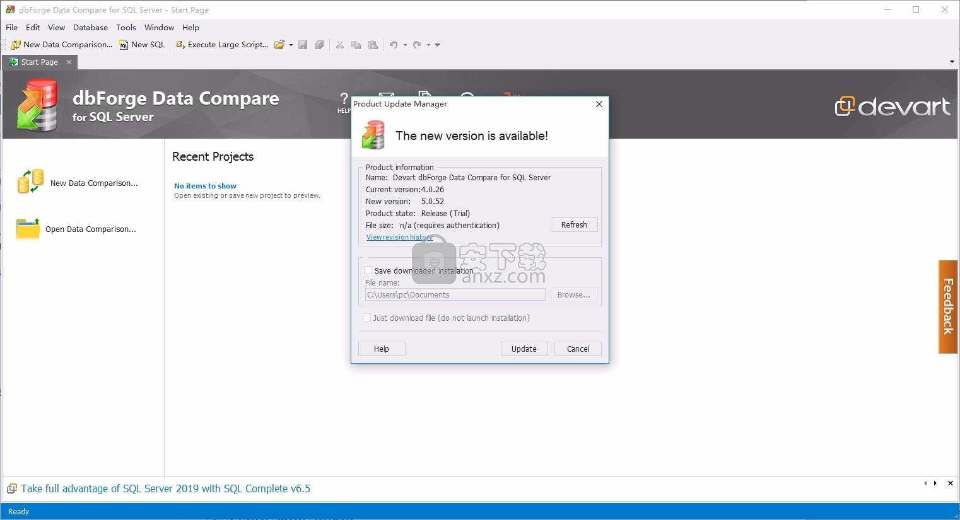The height and width of the screenshot is (520, 960).
Task: Open the orange Feedback side tab
Action: 948,307
